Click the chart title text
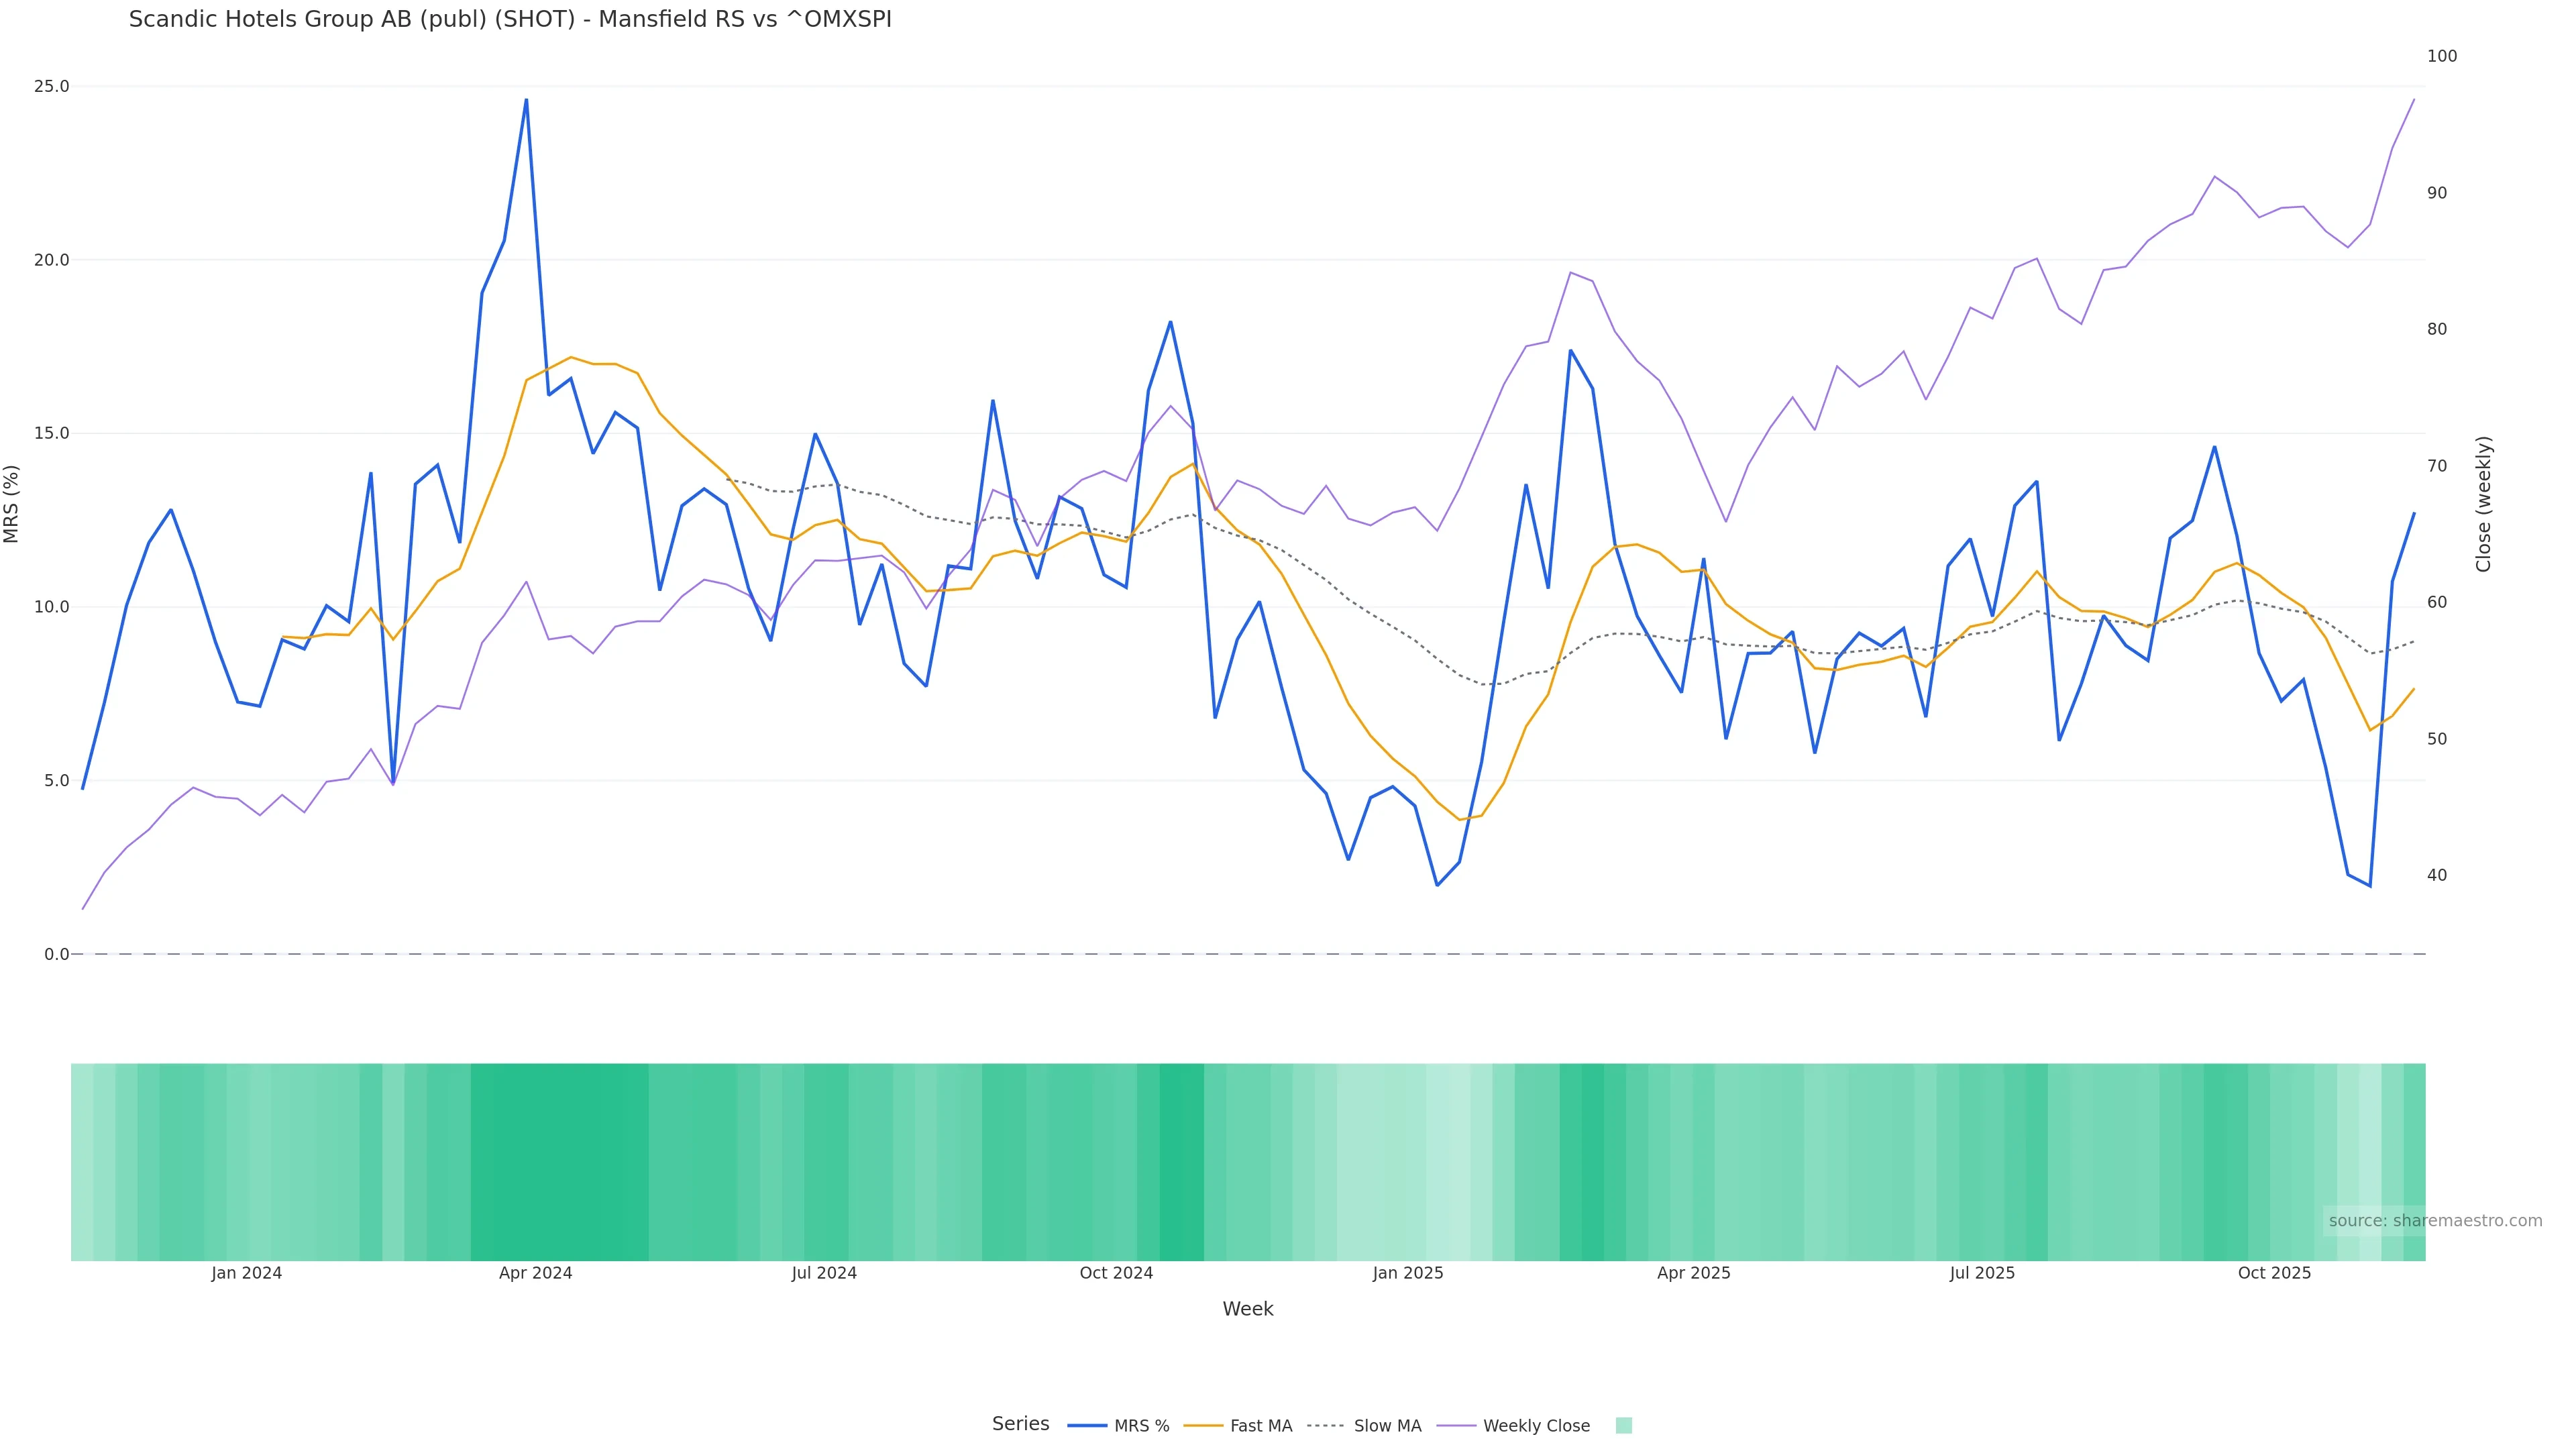This screenshot has height=1449, width=2576. click(510, 20)
